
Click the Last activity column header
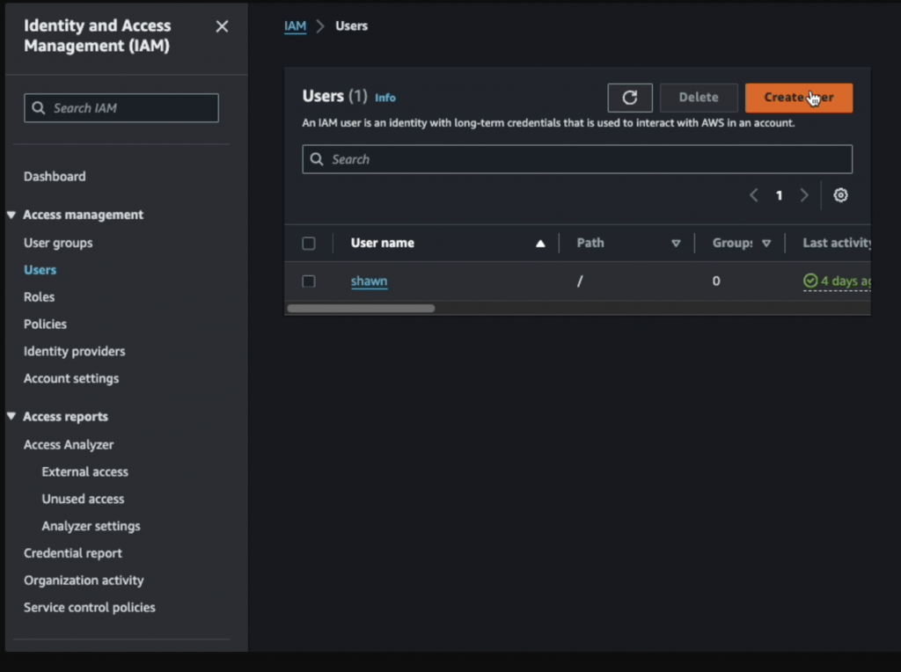(837, 243)
